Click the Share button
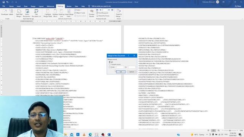The width and height of the screenshot is (244, 137). pos(238,6)
